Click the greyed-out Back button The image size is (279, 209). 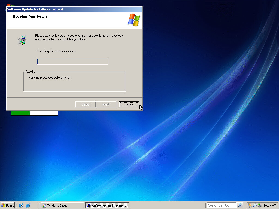[x=85, y=104]
